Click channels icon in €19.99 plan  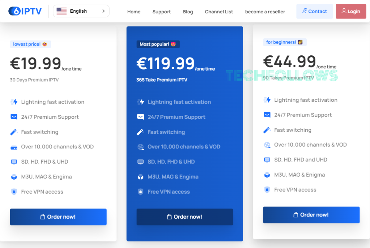pos(14,148)
